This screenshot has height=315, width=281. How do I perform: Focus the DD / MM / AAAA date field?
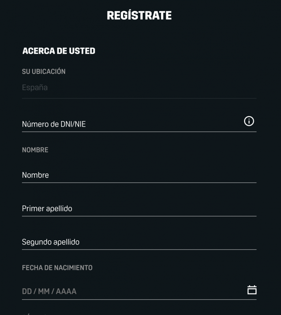[139, 291]
